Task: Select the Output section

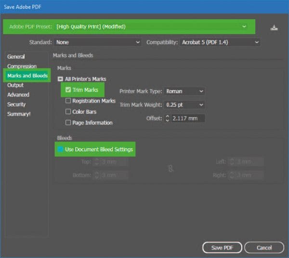Action: pyautogui.click(x=15, y=85)
